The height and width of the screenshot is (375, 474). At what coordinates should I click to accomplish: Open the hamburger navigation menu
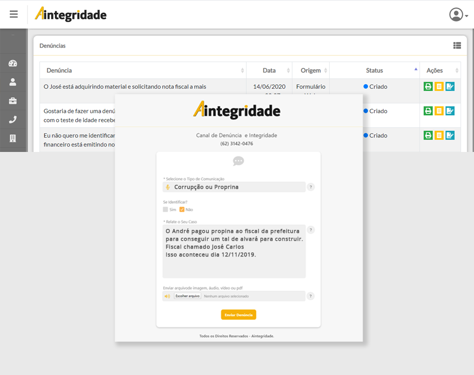click(x=14, y=14)
